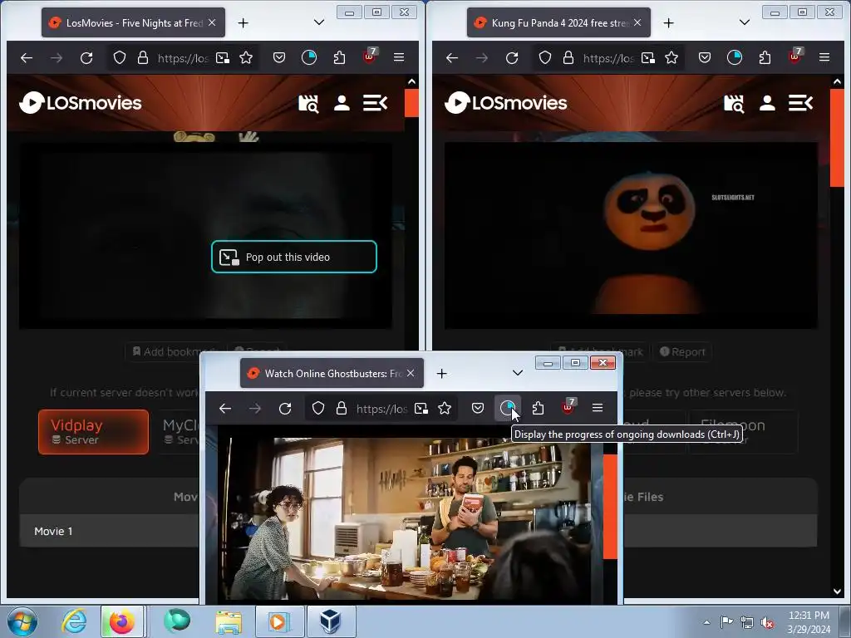Viewport: 851px width, 638px height.
Task: List all tabs in Ghostbusters window
Action: 518,373
